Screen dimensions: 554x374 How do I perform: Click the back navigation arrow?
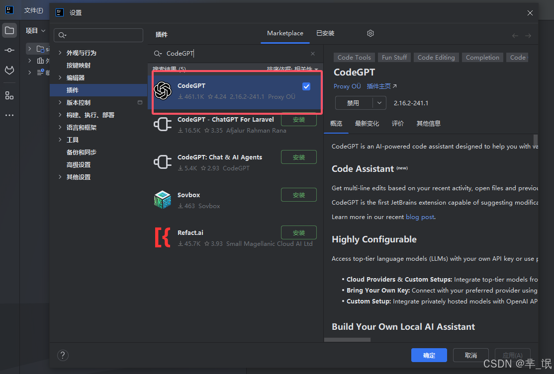coord(515,36)
